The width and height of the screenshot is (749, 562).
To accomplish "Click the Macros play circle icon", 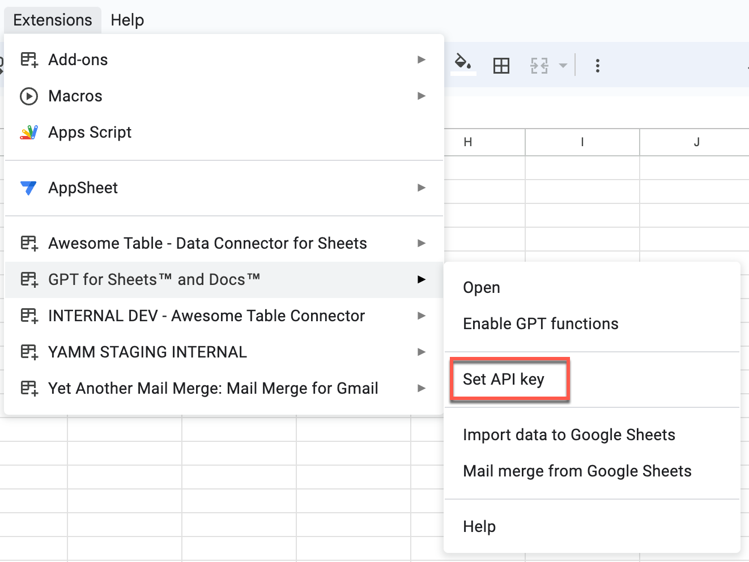I will click(29, 96).
